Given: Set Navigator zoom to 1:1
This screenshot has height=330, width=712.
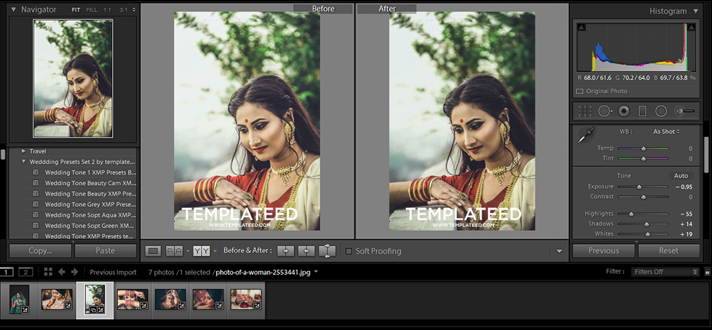Looking at the screenshot, I should pyautogui.click(x=107, y=10).
